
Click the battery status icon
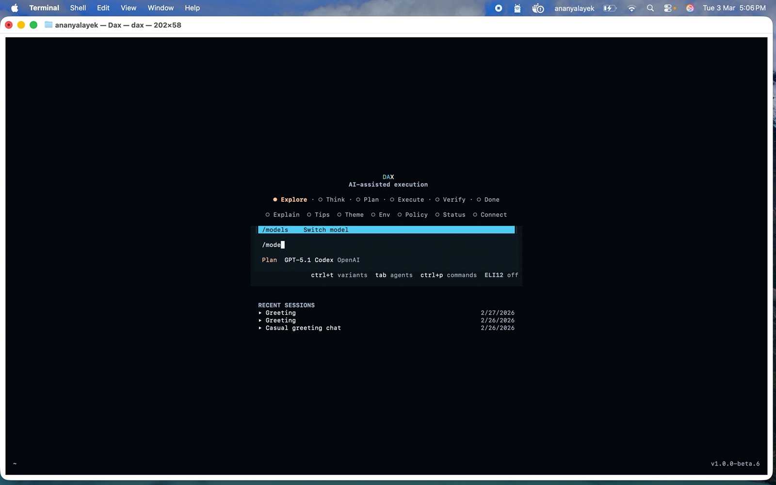point(609,8)
